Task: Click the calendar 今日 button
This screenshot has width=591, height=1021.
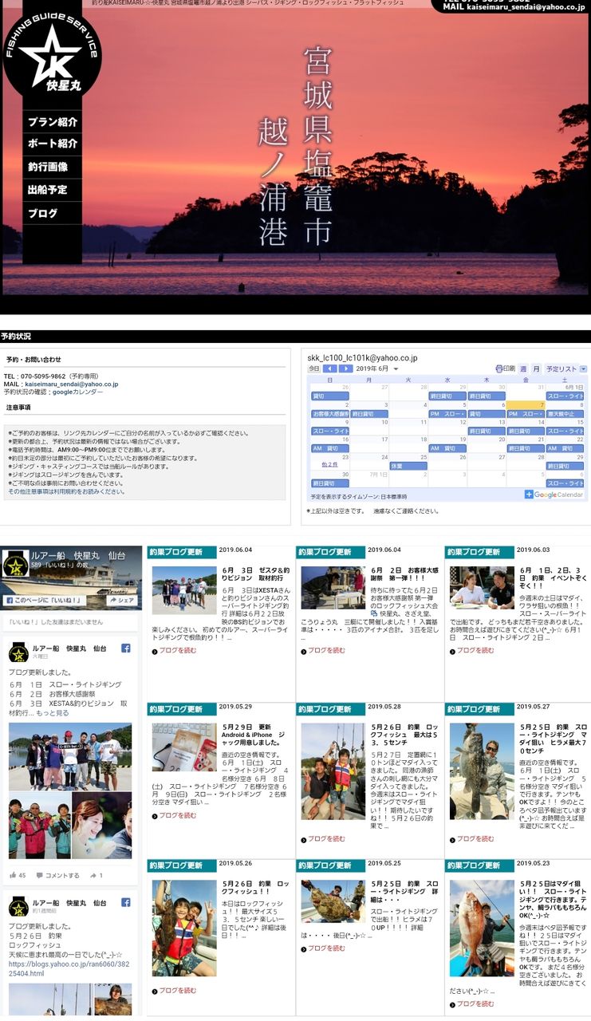Action: 314,369
